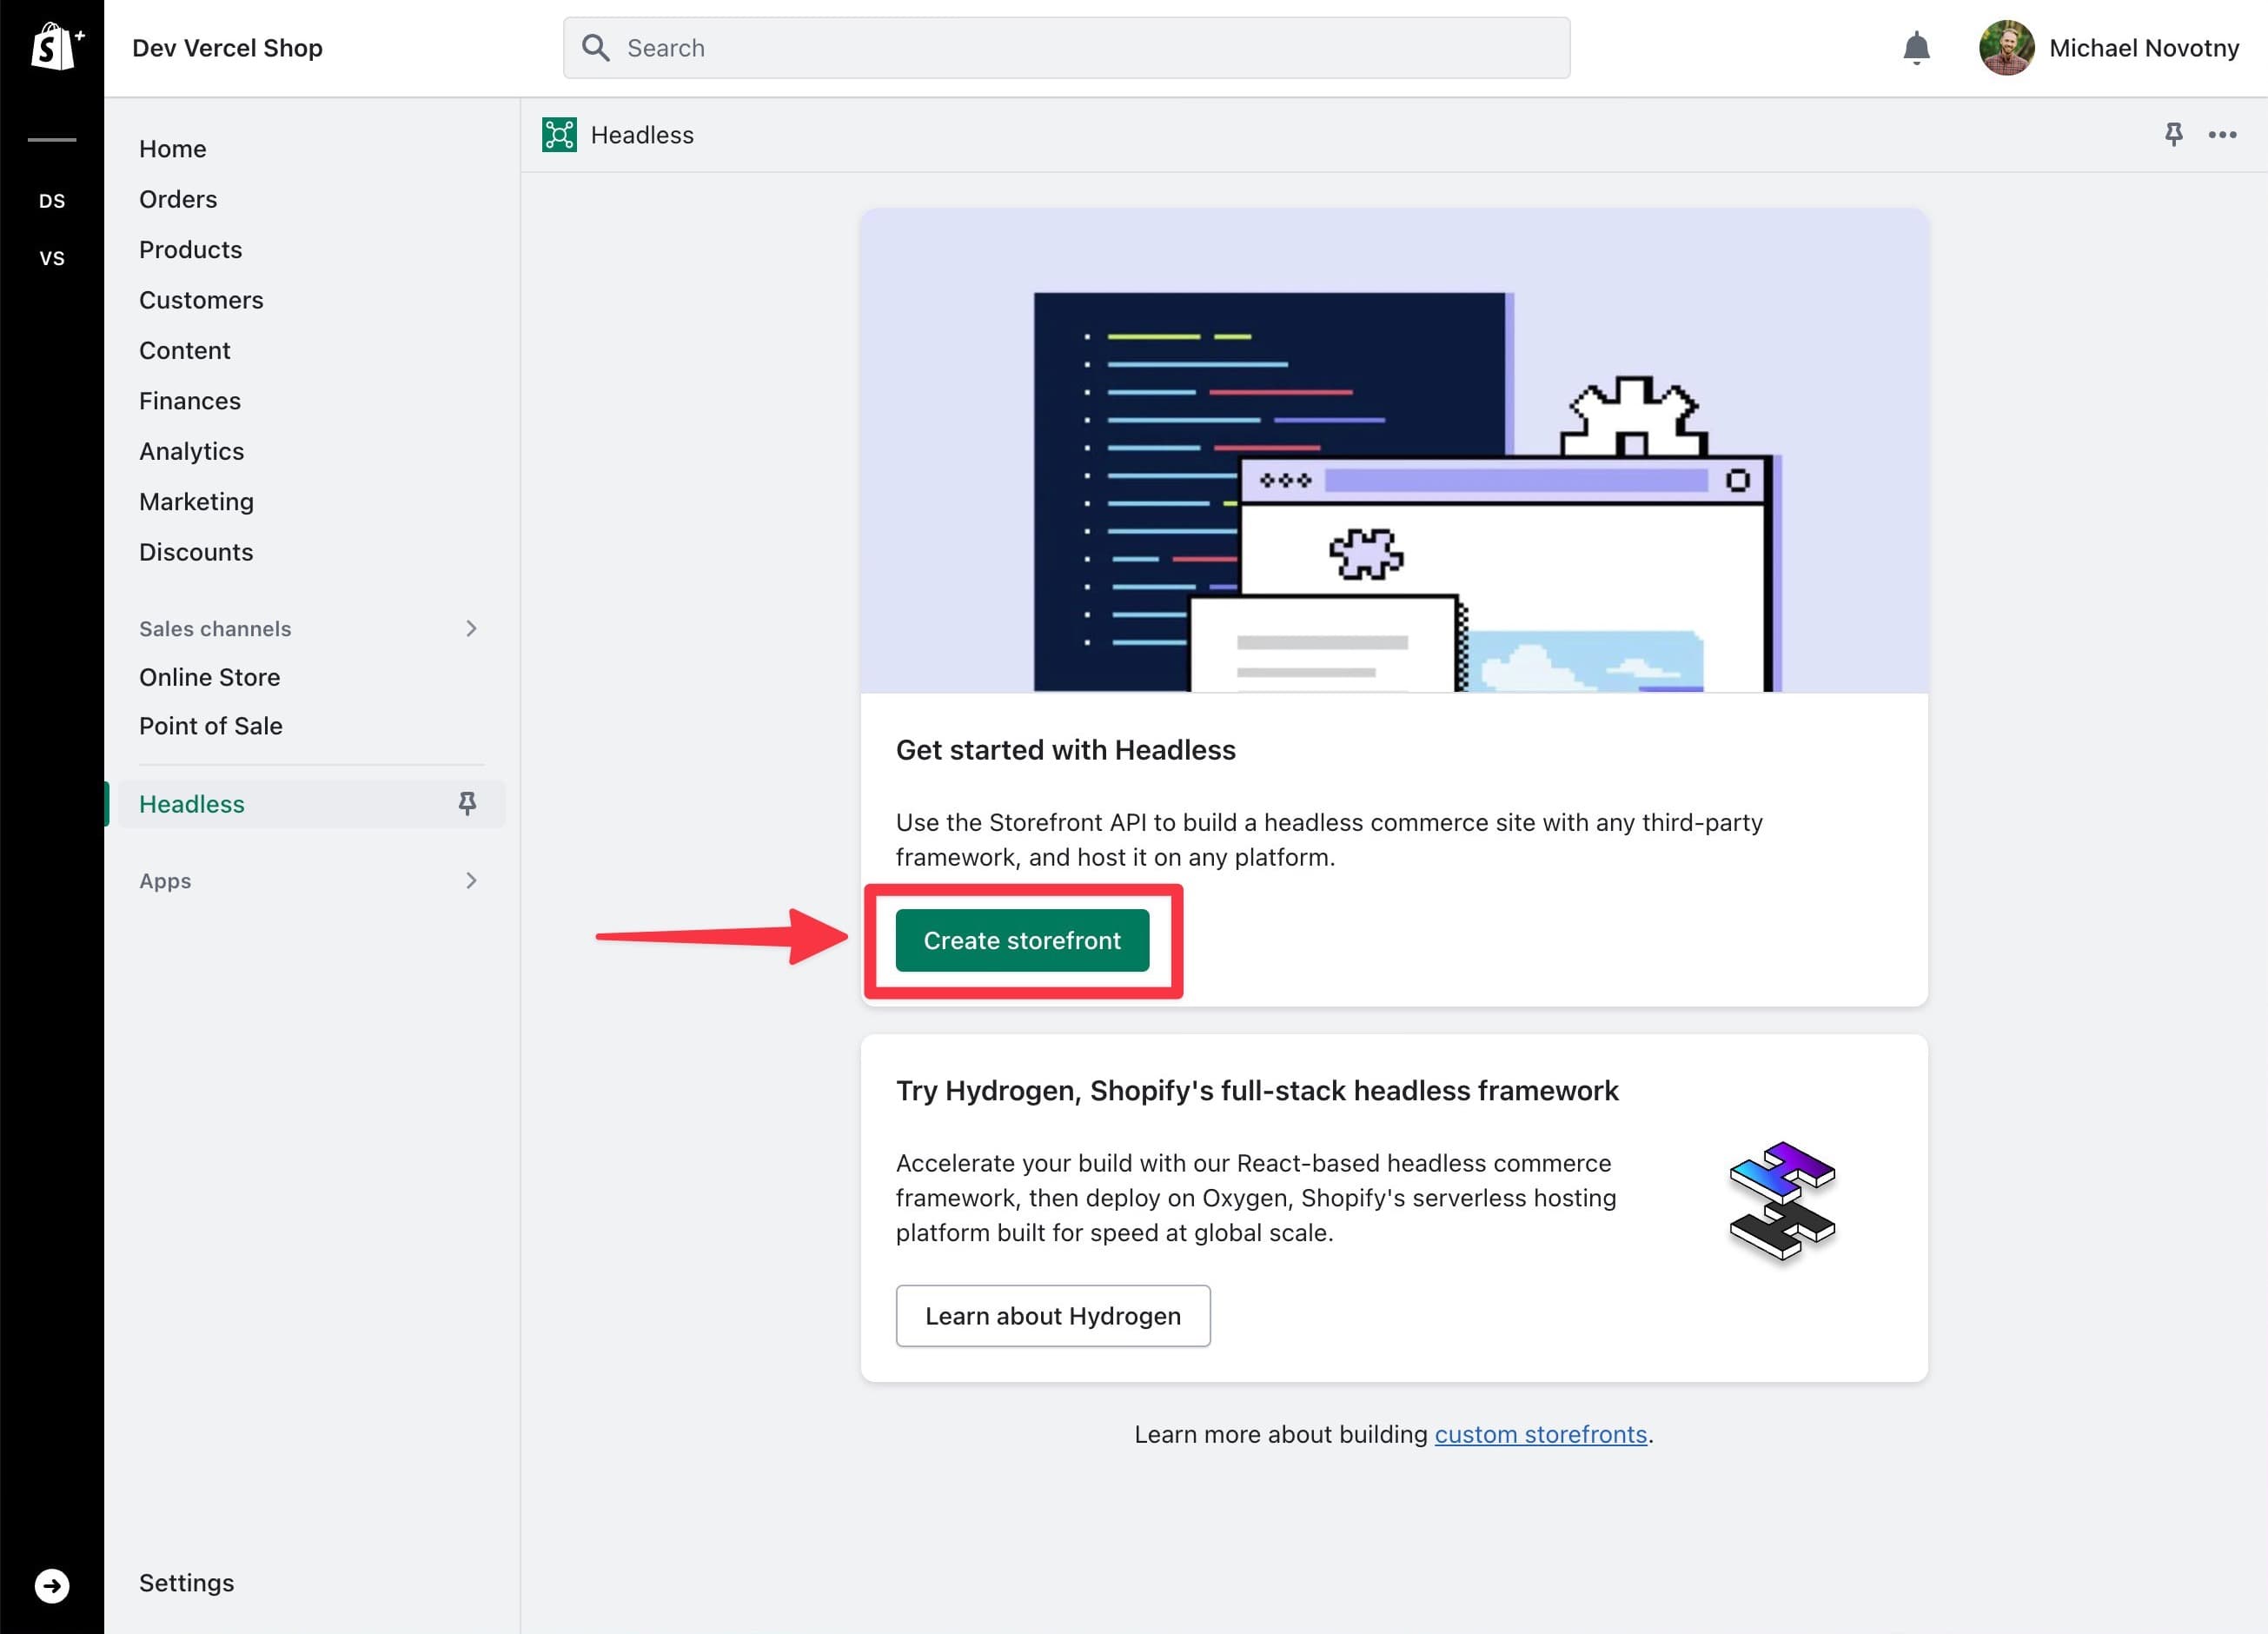Open the three-dot more actions menu
The width and height of the screenshot is (2268, 1634).
(2222, 135)
